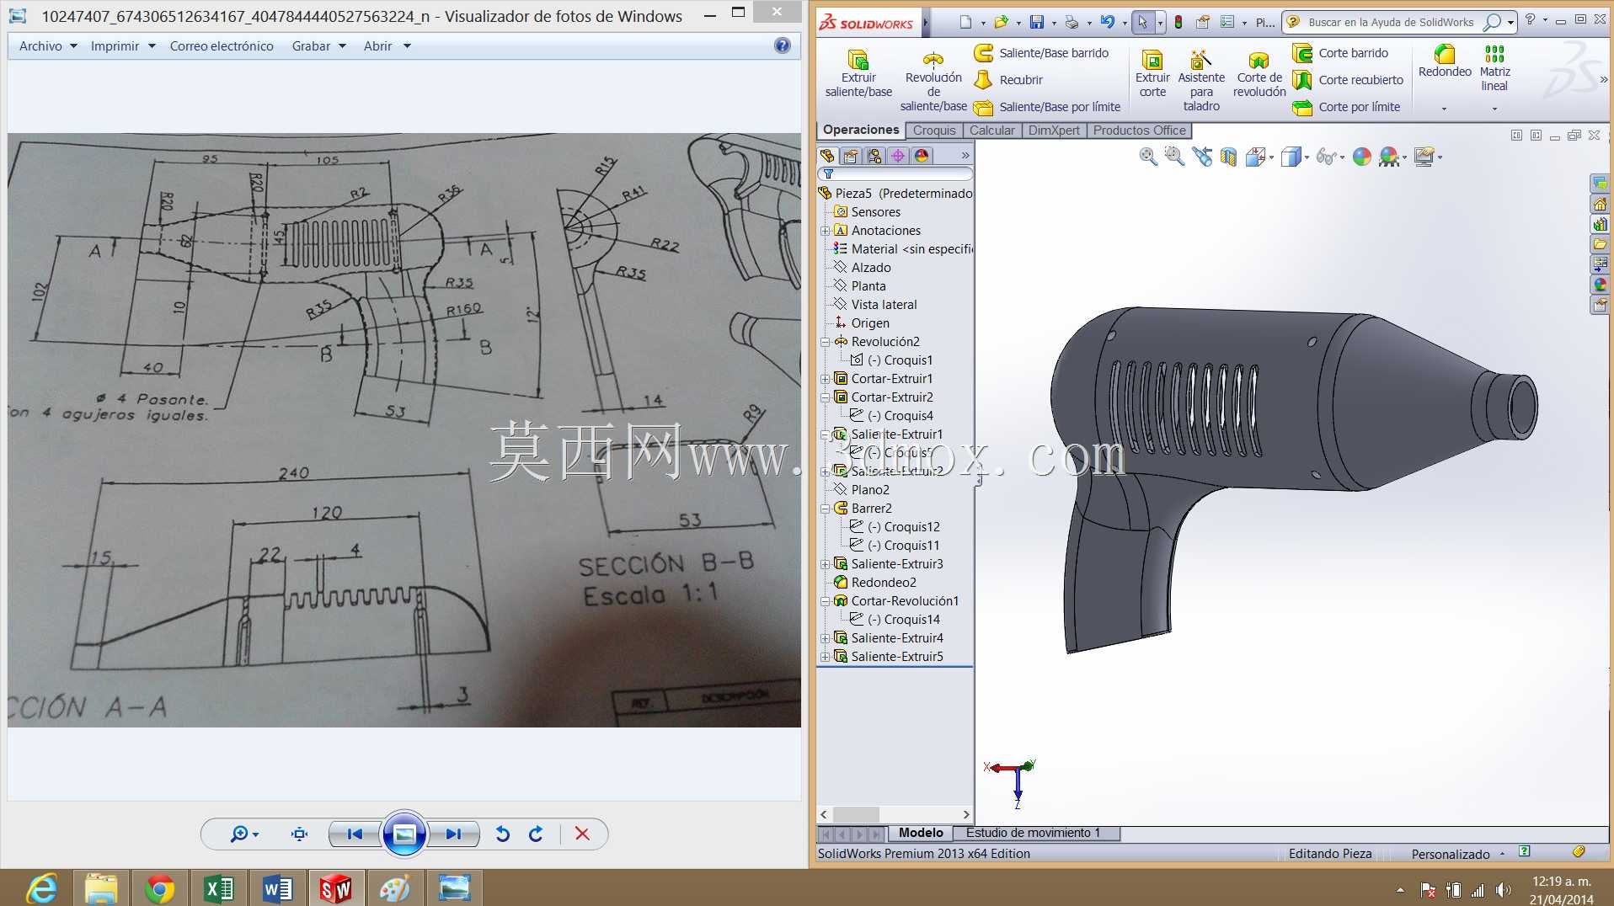Open the Archivo menu in photo viewer

pos(48,46)
